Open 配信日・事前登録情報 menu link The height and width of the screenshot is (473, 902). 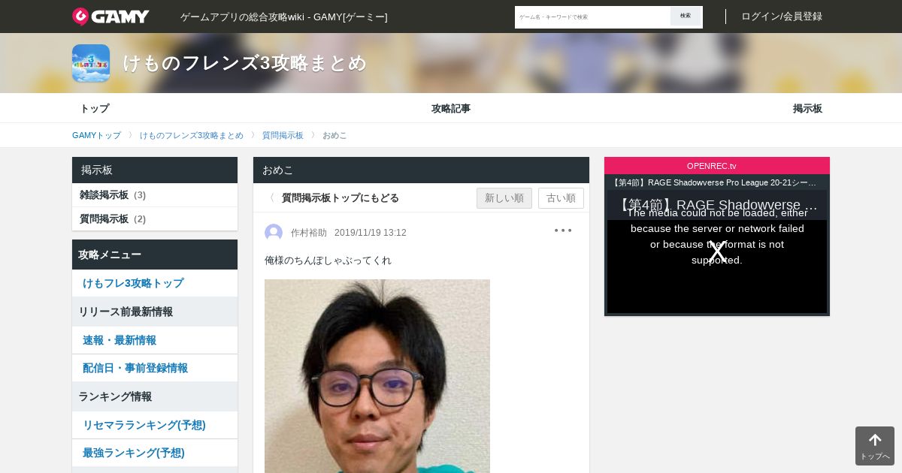(155, 368)
